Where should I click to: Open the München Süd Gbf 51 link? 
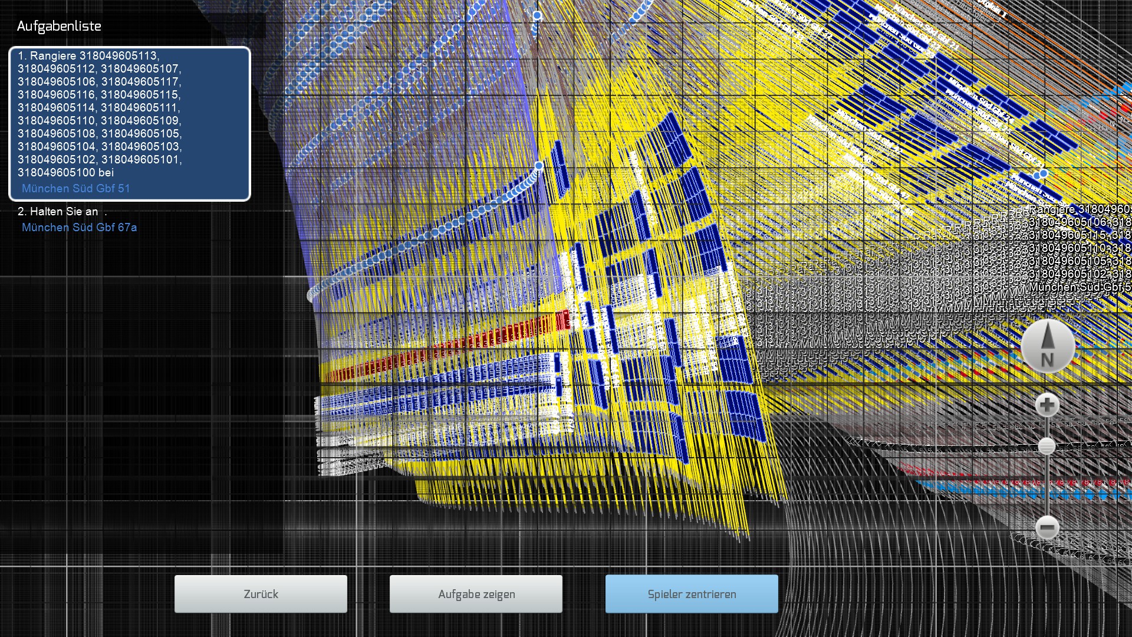click(x=76, y=189)
